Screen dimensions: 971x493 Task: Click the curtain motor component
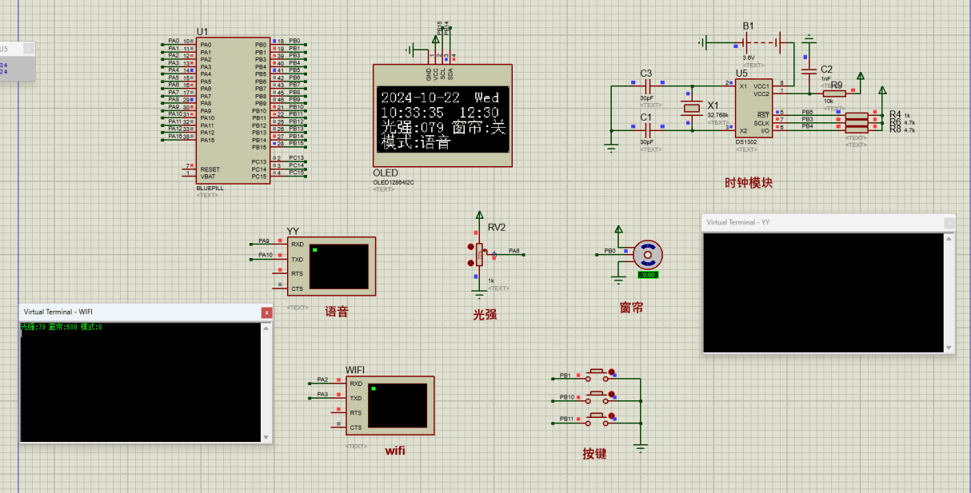coord(647,255)
